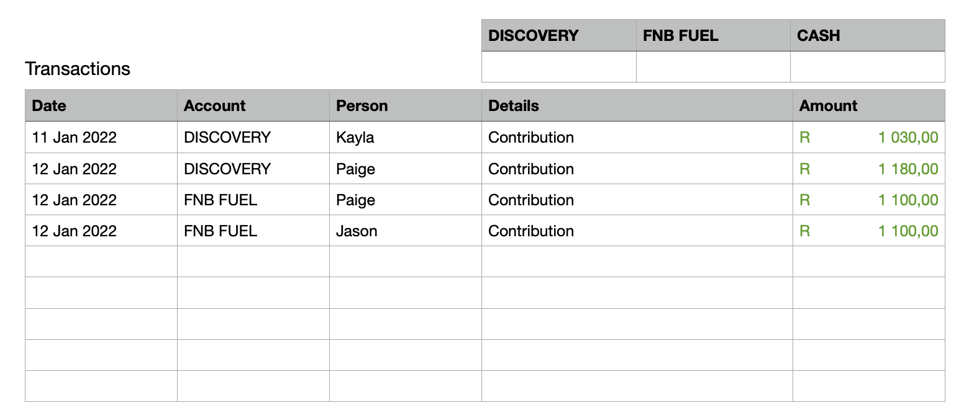This screenshot has height=418, width=969.
Task: Select the R 1 180,00 amount cell
Action: [x=868, y=169]
